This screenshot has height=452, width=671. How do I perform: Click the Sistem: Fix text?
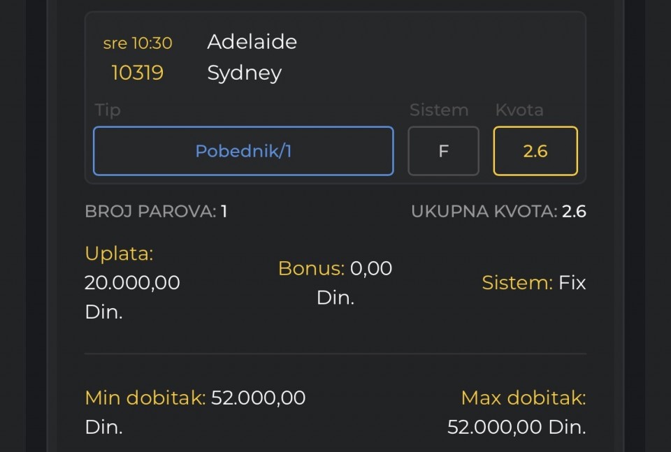pos(533,283)
